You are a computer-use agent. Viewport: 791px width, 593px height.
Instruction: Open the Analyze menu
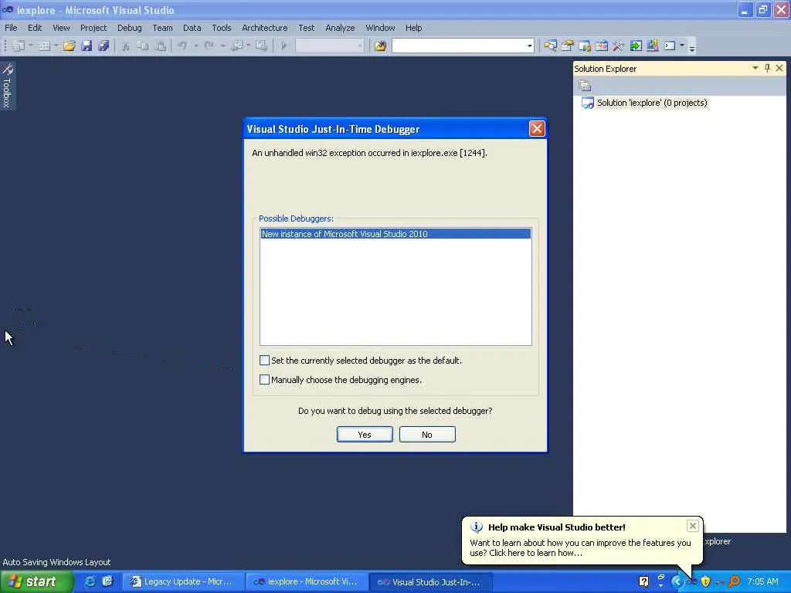tap(340, 28)
